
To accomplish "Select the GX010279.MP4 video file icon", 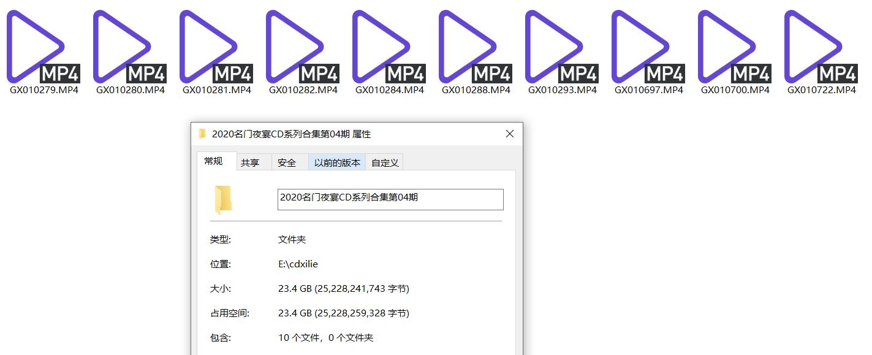I will (x=43, y=47).
